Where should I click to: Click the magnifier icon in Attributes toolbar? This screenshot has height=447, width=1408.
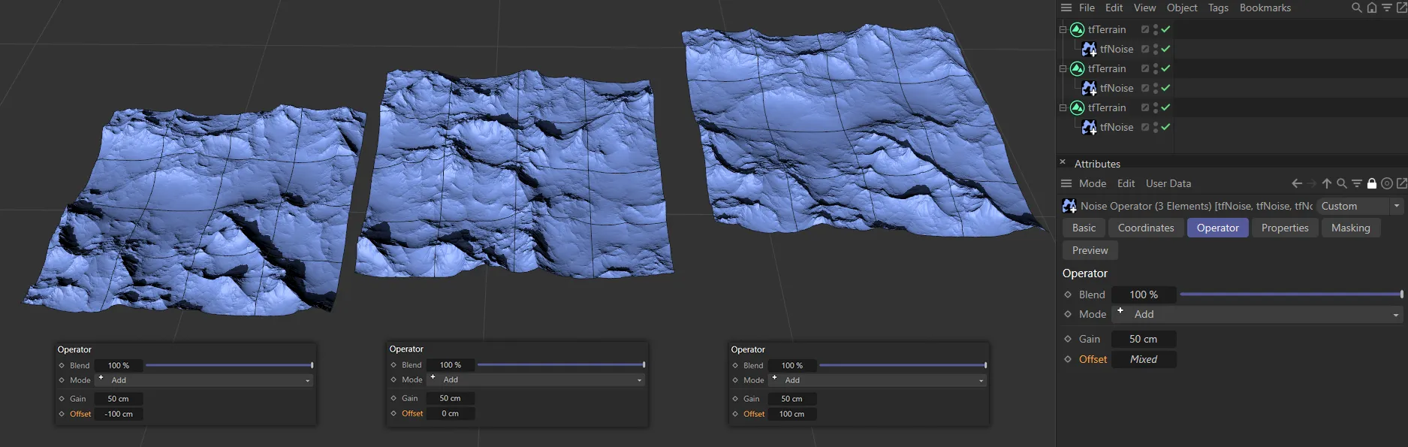[1342, 183]
